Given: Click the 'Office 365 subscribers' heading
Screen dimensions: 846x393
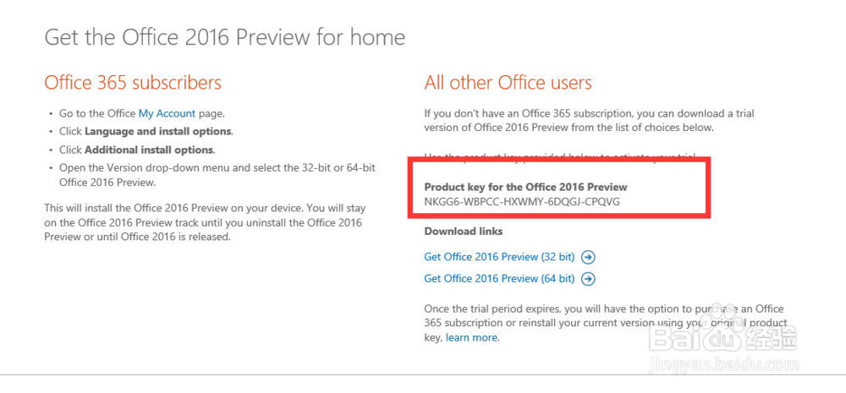Looking at the screenshot, I should 133,83.
